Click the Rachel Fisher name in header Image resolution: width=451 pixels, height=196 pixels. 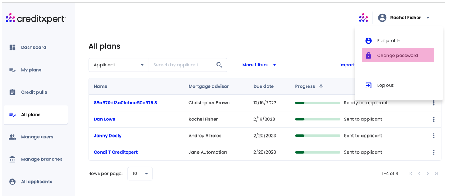pyautogui.click(x=405, y=18)
